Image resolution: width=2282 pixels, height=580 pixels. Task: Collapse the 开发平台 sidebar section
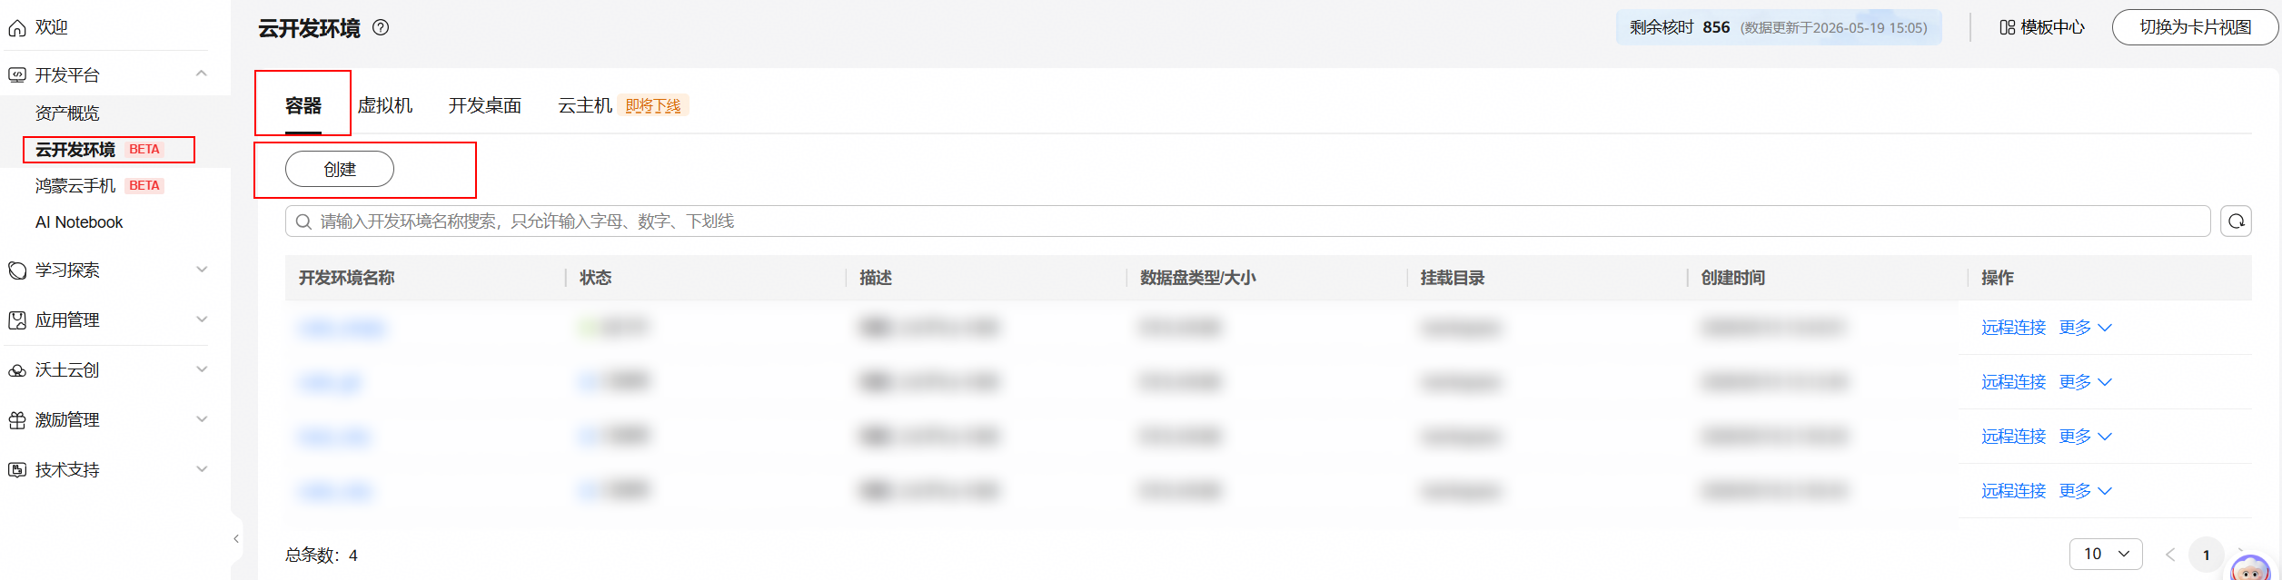click(x=202, y=74)
